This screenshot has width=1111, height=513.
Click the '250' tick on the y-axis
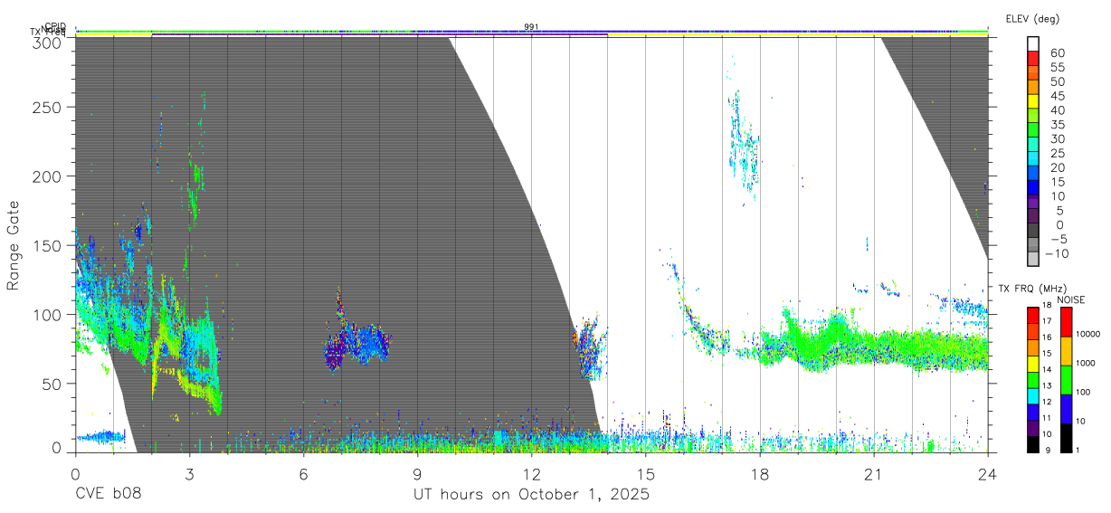[x=48, y=107]
